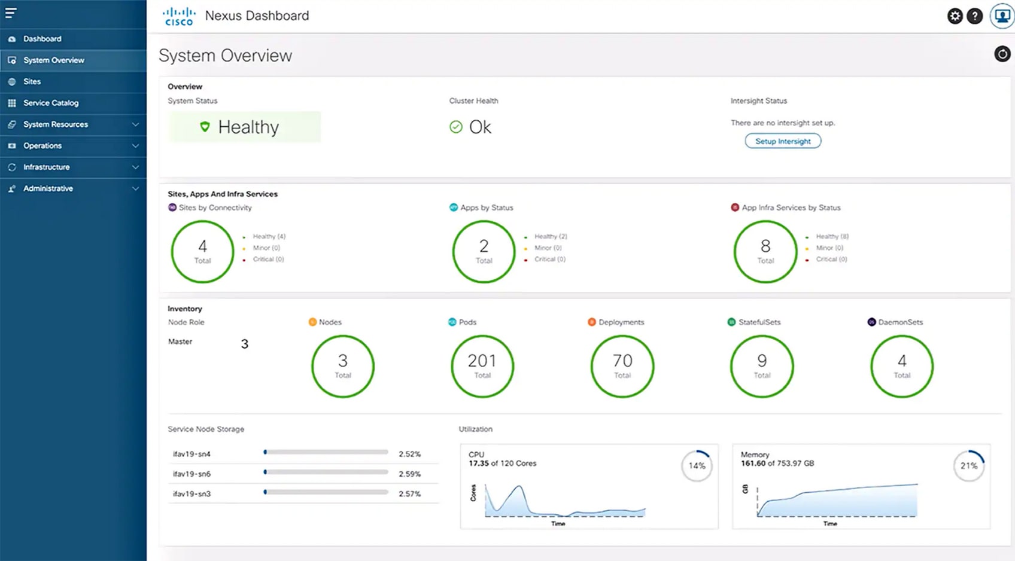The image size is (1015, 561).
Task: Click the Deployments icon
Action: point(592,322)
